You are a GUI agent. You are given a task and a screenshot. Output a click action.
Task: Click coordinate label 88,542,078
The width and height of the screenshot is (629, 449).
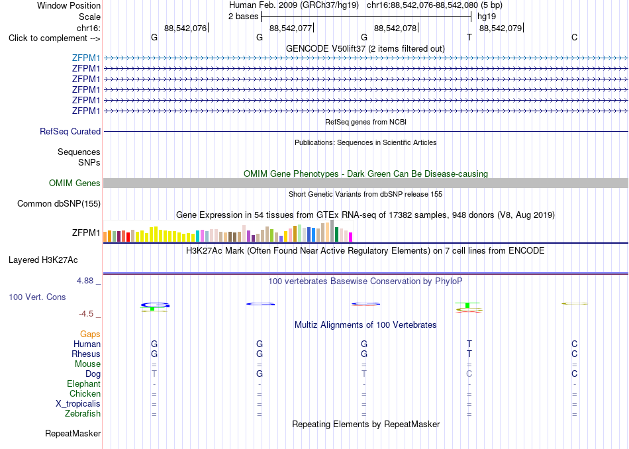395,28
